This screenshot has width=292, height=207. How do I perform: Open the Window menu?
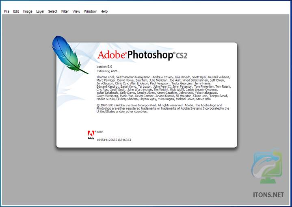90,11
